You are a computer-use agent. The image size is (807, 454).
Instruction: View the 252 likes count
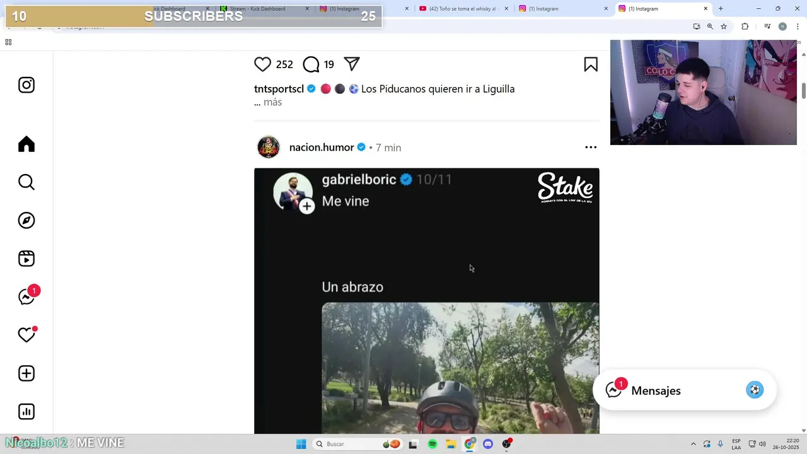pos(284,64)
